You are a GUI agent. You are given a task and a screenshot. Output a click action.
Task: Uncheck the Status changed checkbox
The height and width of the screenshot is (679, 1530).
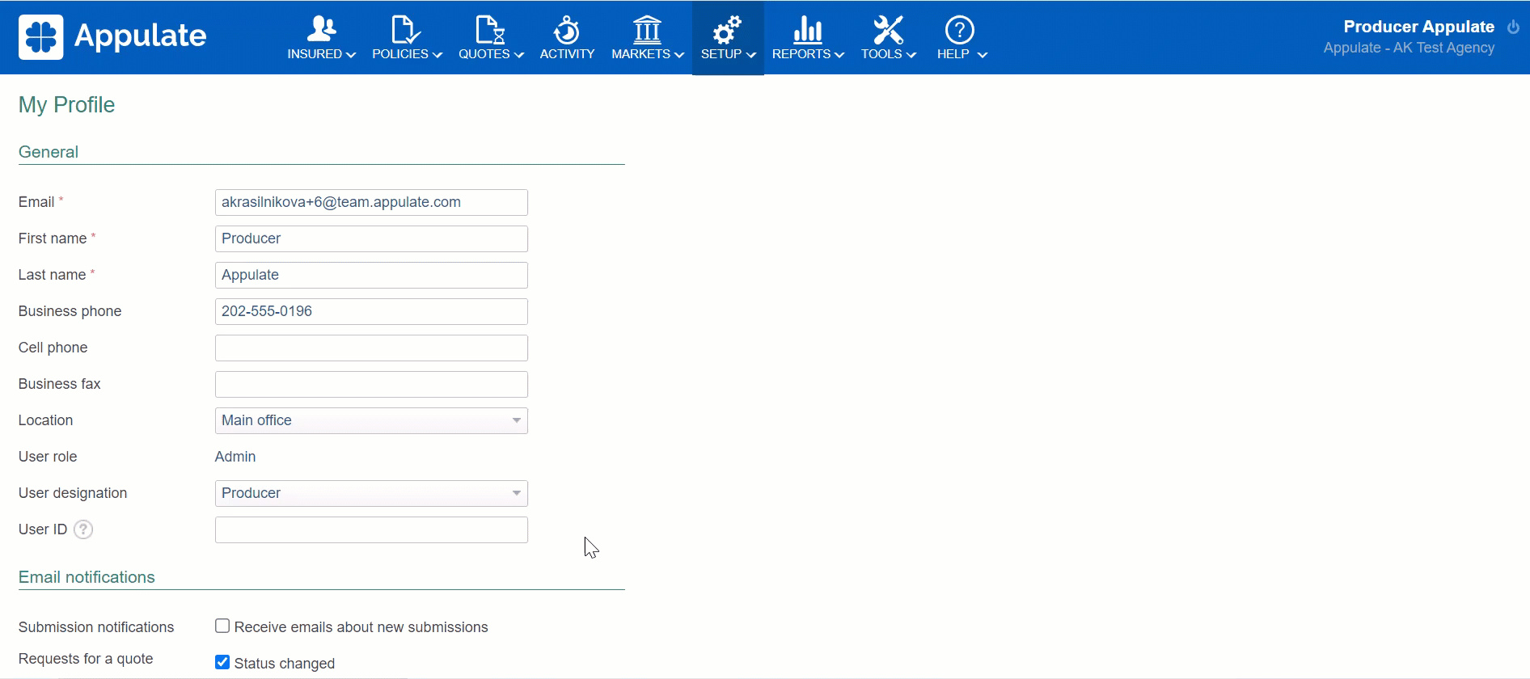pos(222,662)
